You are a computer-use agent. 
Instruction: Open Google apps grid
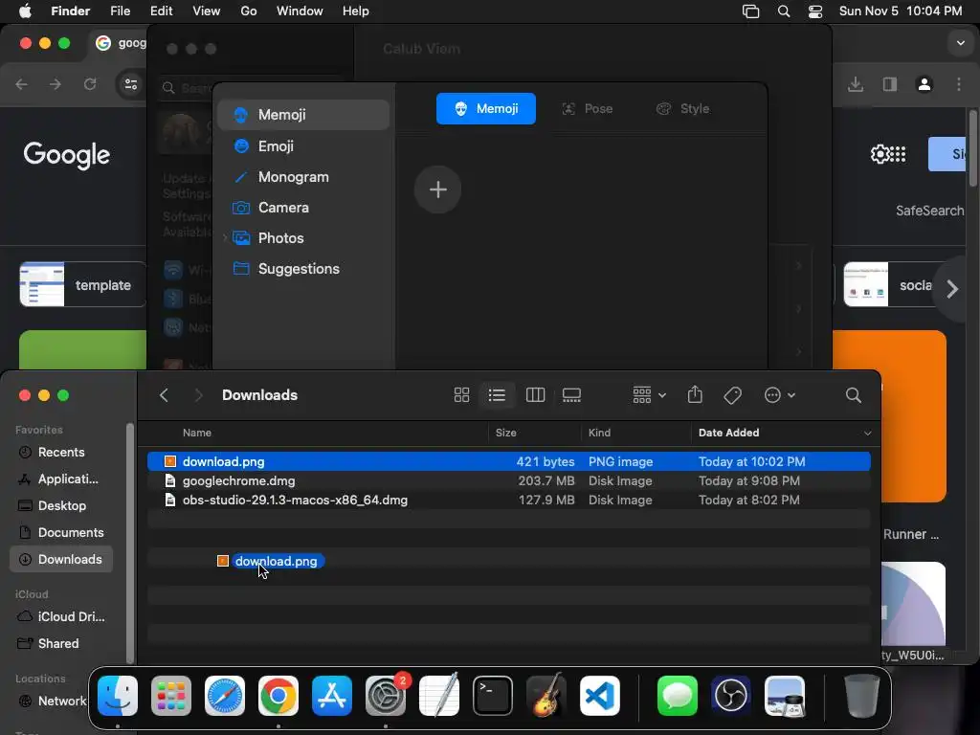click(x=898, y=154)
